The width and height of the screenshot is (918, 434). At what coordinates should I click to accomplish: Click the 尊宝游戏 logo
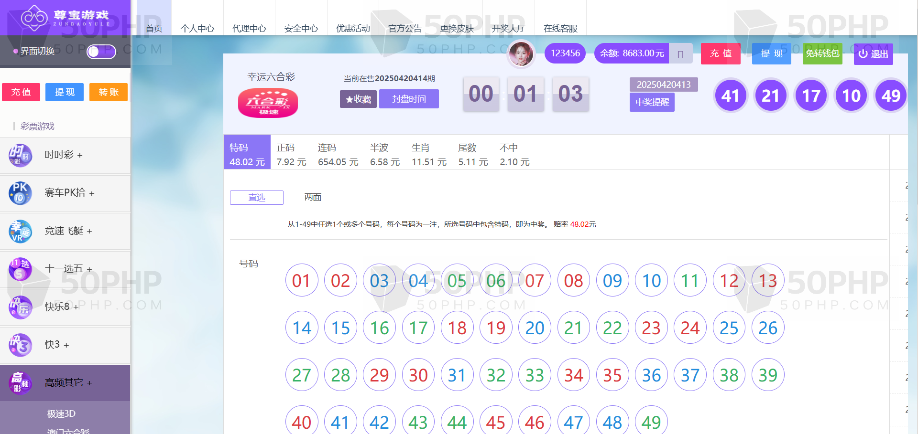65,18
